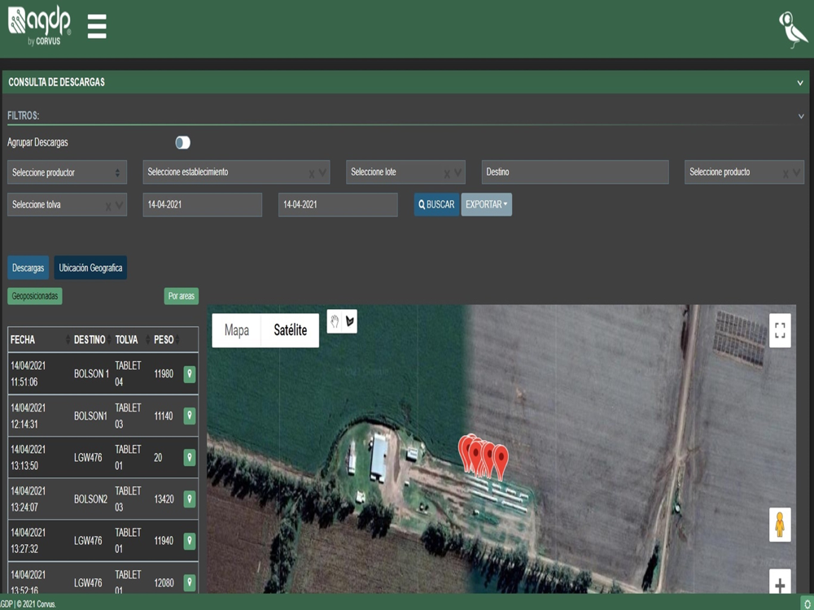
Task: Click location pin for 11:51:06 discharge row
Action: click(190, 374)
